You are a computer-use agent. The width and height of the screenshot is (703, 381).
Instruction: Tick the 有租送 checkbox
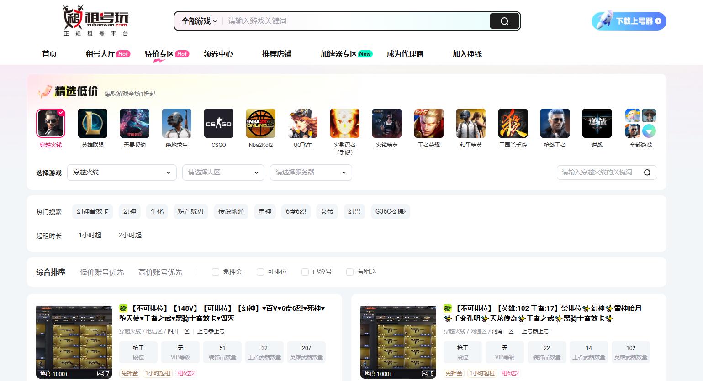[350, 272]
